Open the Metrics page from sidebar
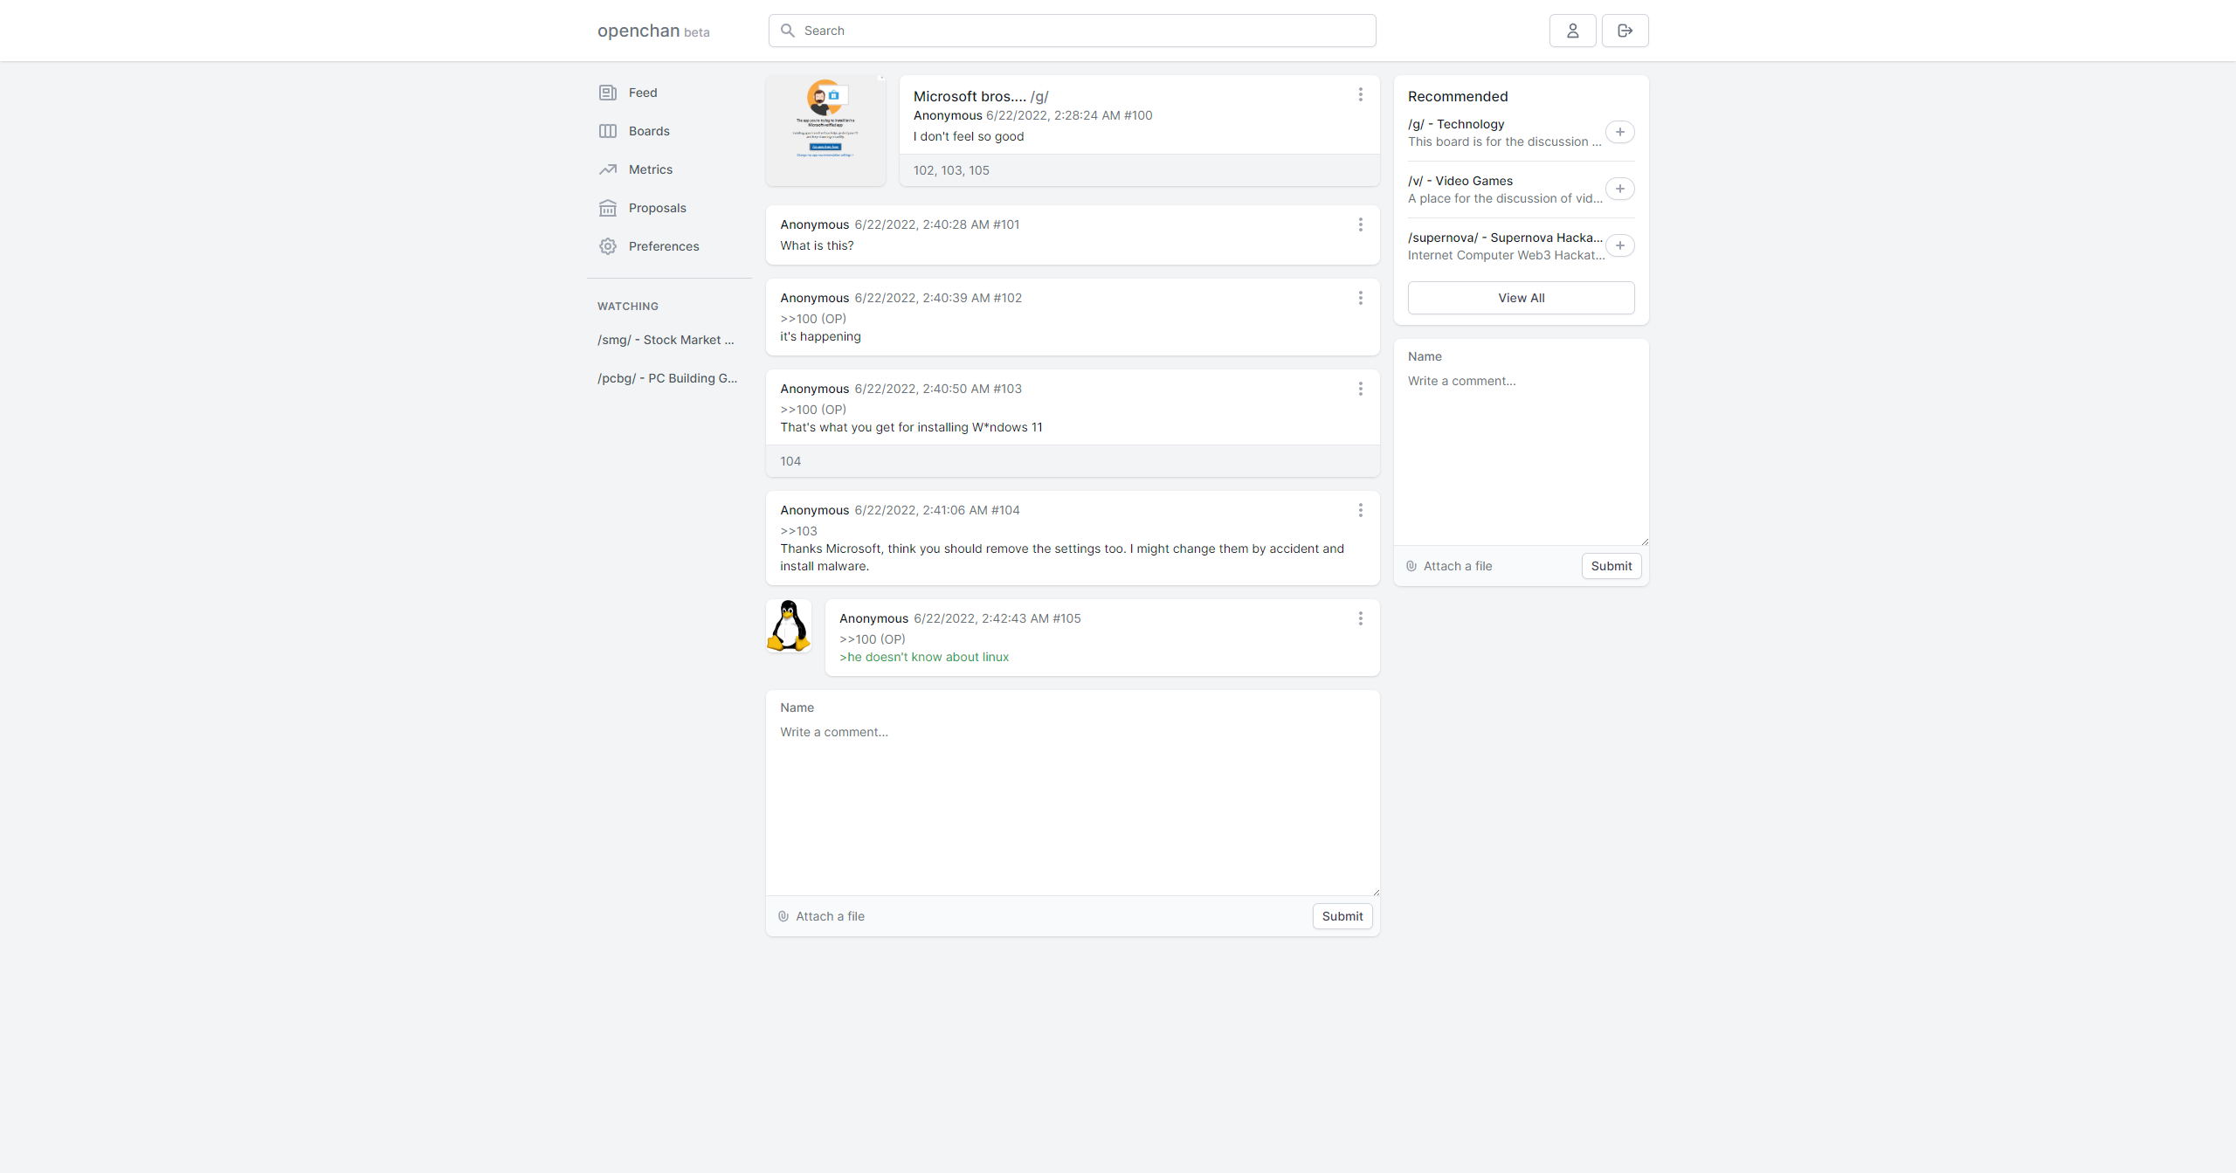The height and width of the screenshot is (1173, 2236). 650,169
